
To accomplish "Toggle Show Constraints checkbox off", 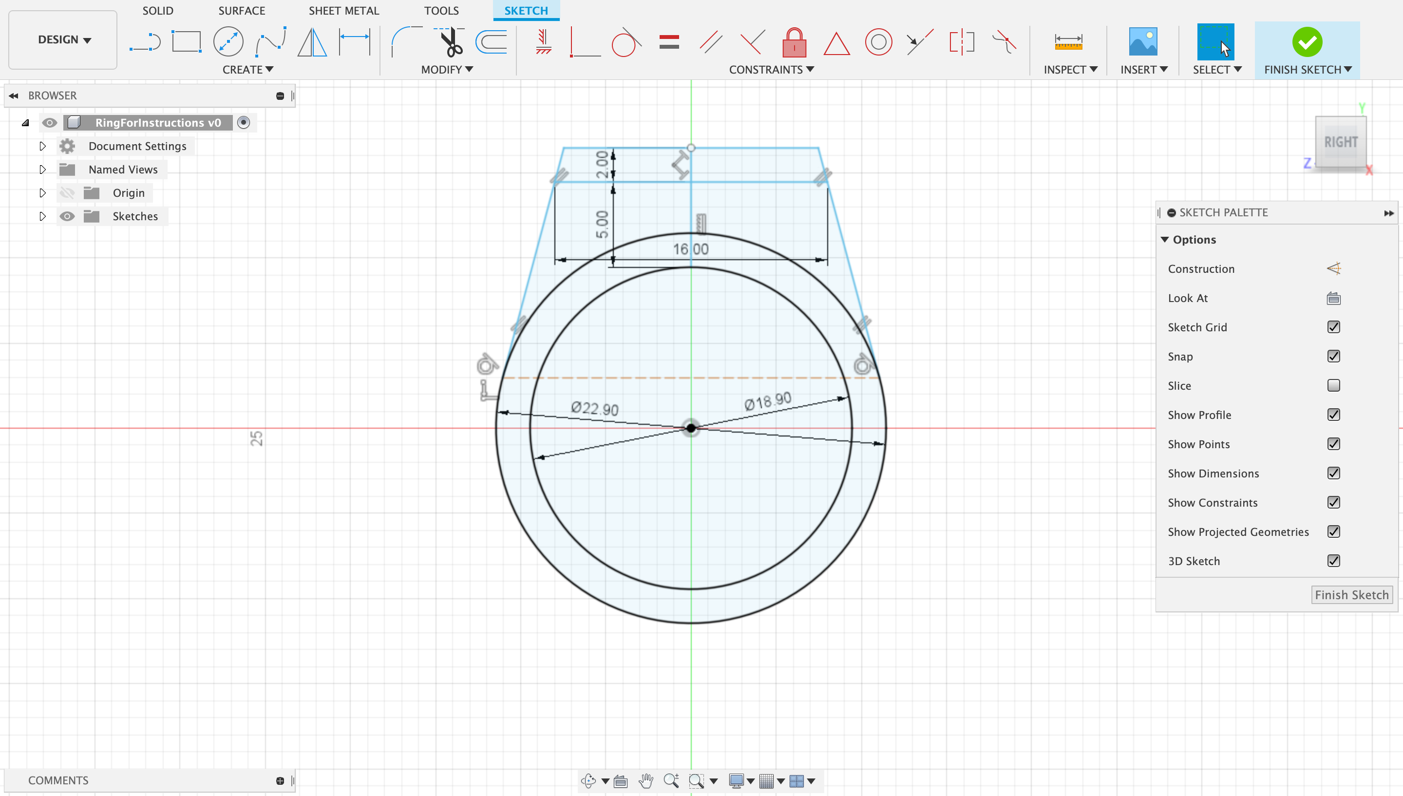I will (1333, 502).
